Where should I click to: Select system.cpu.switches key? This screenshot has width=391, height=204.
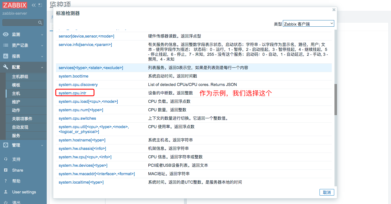(x=77, y=118)
